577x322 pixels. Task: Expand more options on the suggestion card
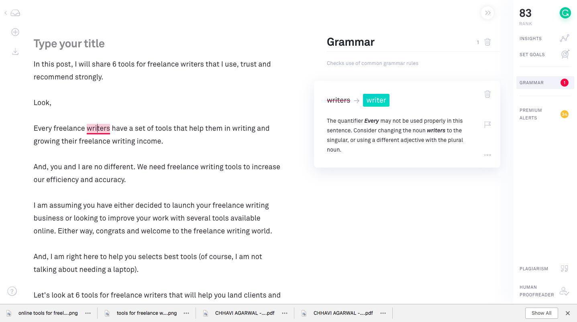coord(487,155)
